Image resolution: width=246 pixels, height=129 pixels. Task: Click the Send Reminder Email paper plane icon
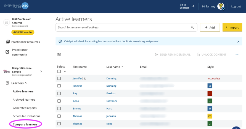(157, 54)
